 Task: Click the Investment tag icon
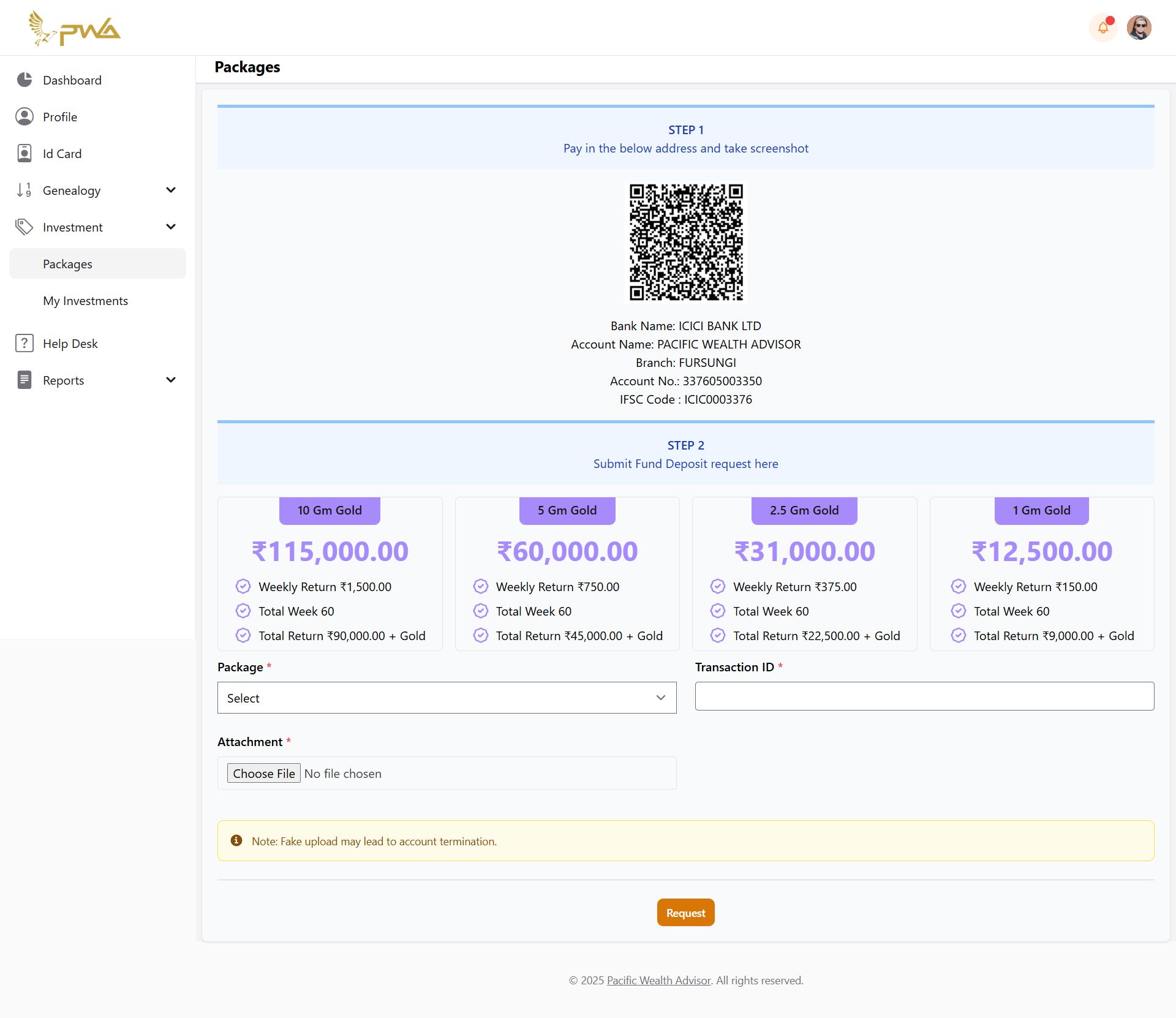click(x=24, y=227)
